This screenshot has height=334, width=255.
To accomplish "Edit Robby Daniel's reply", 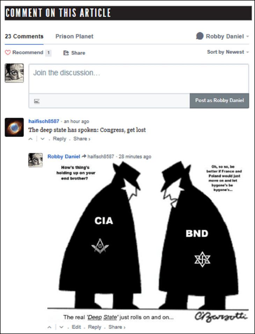I will pyautogui.click(x=76, y=327).
